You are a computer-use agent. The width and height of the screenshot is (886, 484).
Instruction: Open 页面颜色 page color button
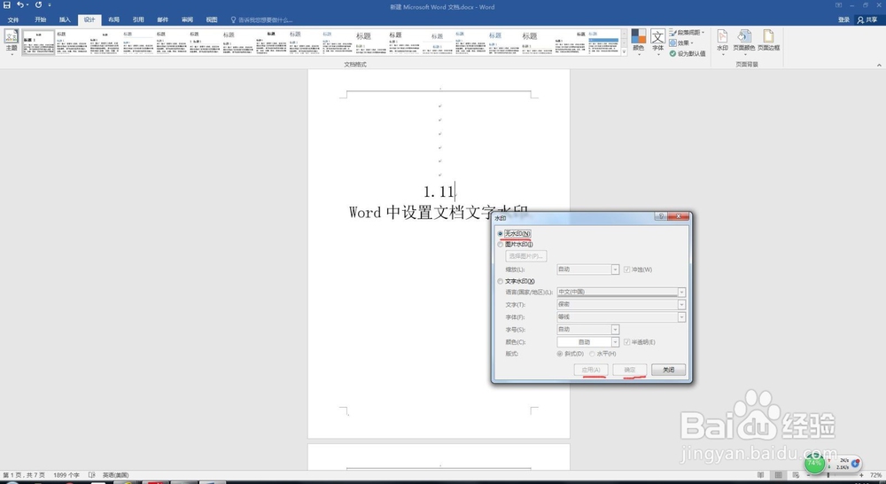click(743, 41)
